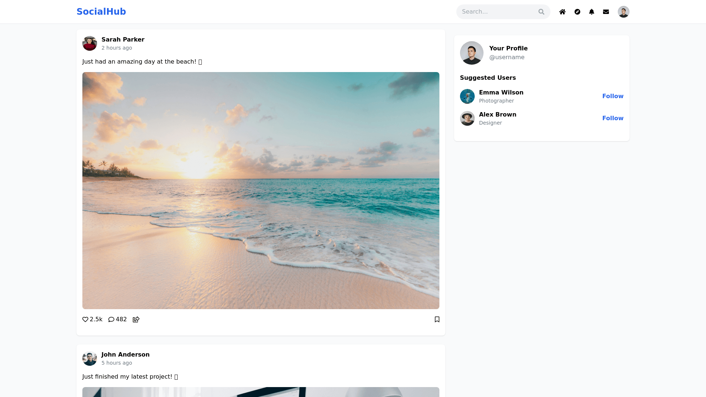Image resolution: width=706 pixels, height=397 pixels.
Task: Open the profile avatar in the navbar
Action: pyautogui.click(x=623, y=12)
